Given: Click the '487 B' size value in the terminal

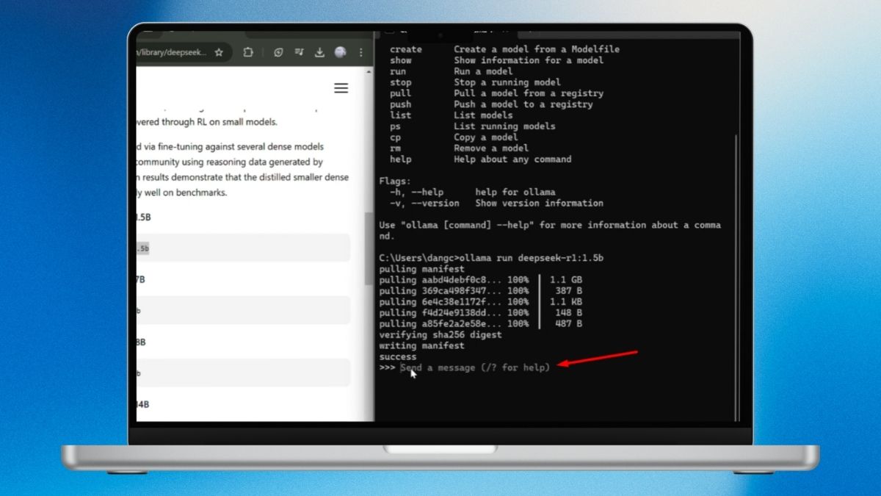Looking at the screenshot, I should point(569,324).
